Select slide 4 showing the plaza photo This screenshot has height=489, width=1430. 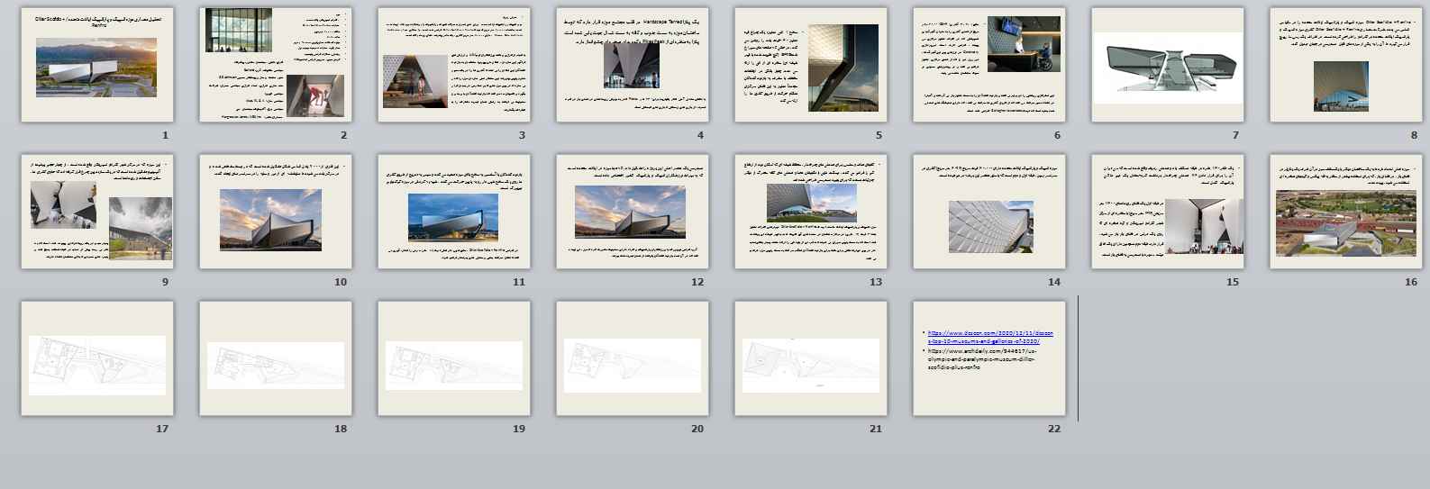(633, 65)
